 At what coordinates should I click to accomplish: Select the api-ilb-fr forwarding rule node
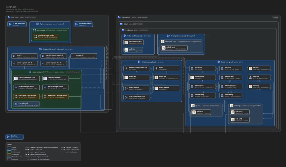tap(231, 69)
